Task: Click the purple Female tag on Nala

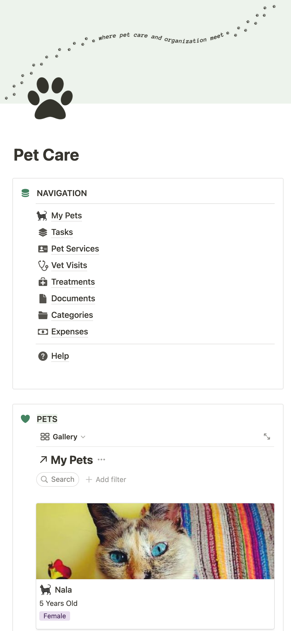Action: pyautogui.click(x=55, y=616)
